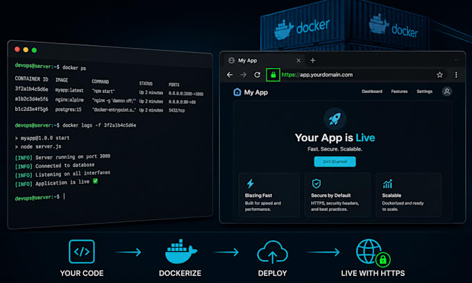Click the LIVE WITH HTTPS globe icon
472x283 pixels.
373,252
